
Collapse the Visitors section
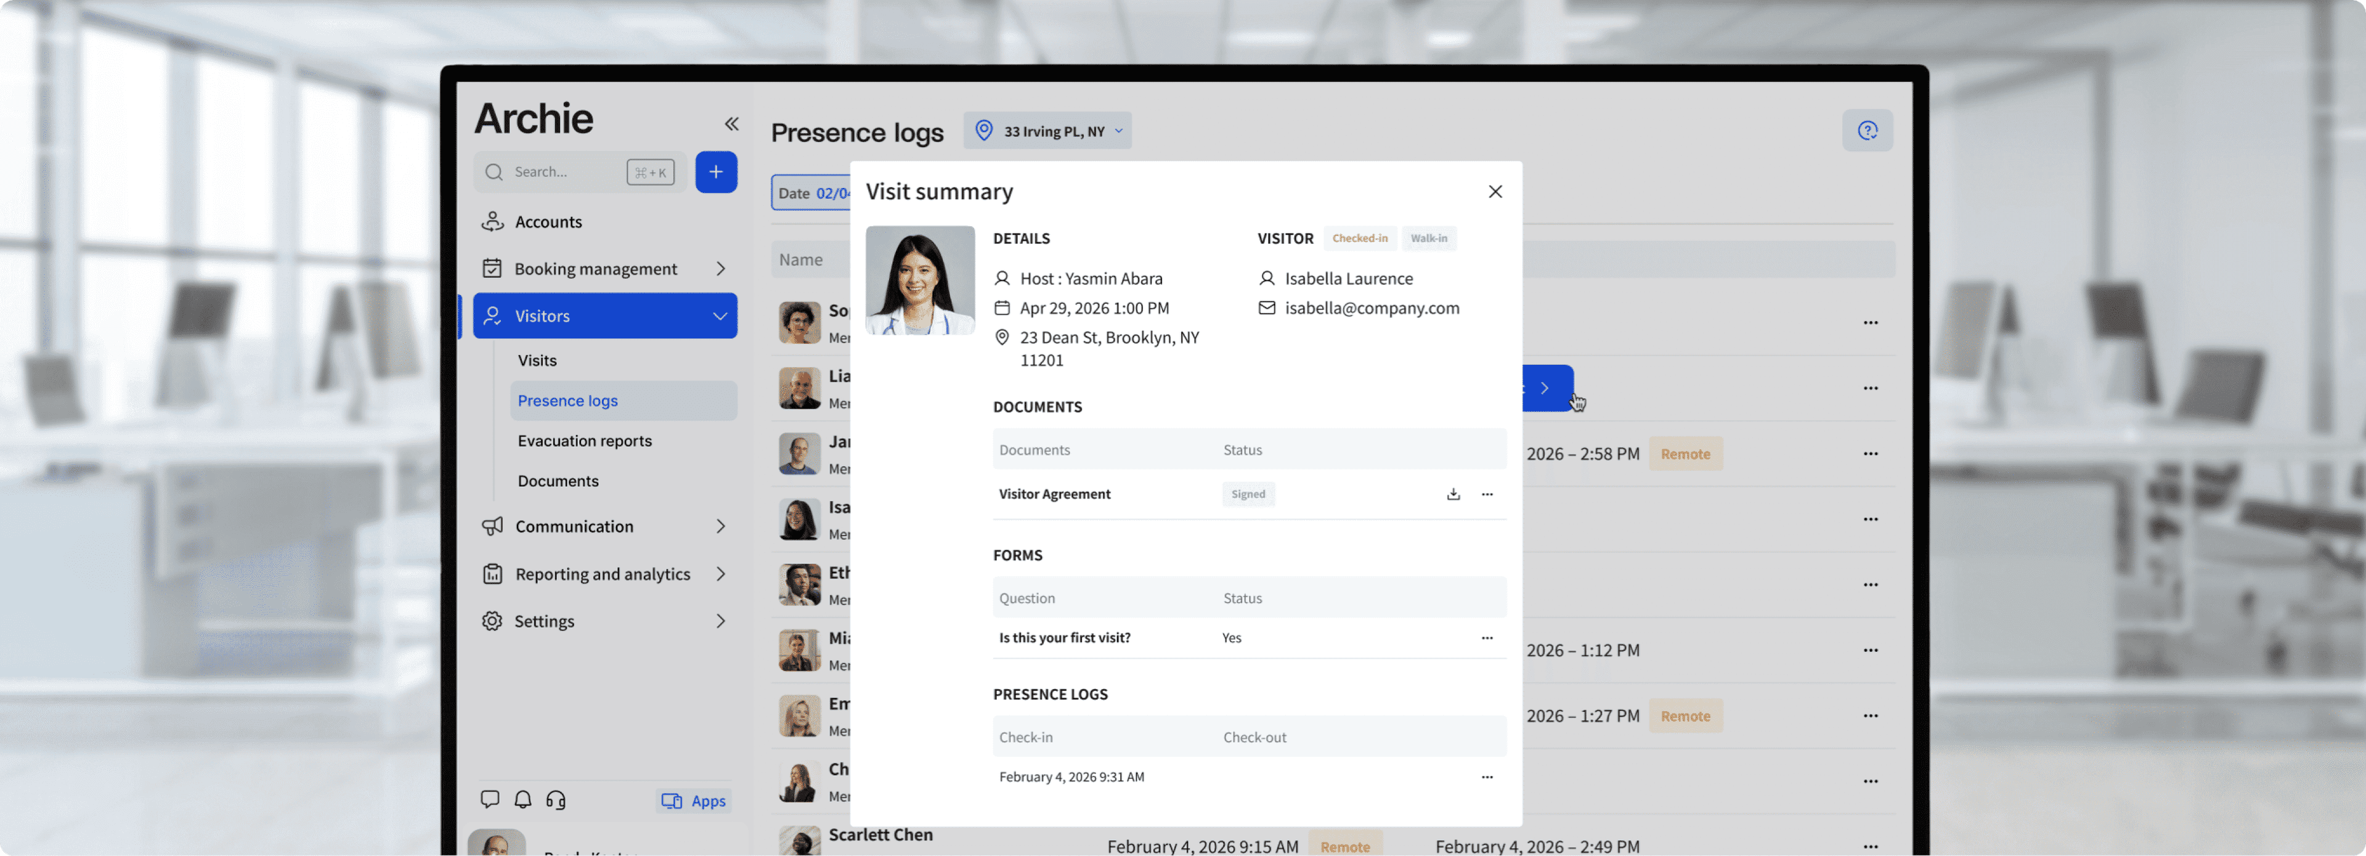click(719, 316)
